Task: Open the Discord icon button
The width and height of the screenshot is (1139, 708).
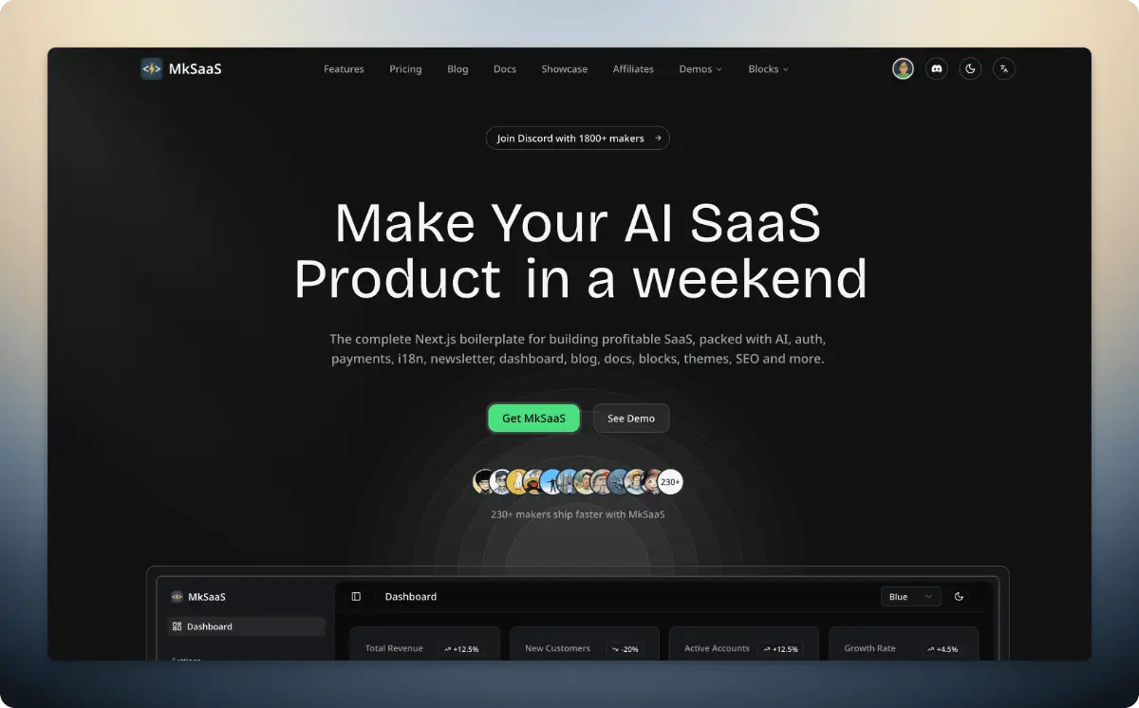Action: 937,68
